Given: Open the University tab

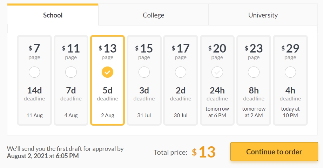Looking at the screenshot, I should (x=263, y=15).
